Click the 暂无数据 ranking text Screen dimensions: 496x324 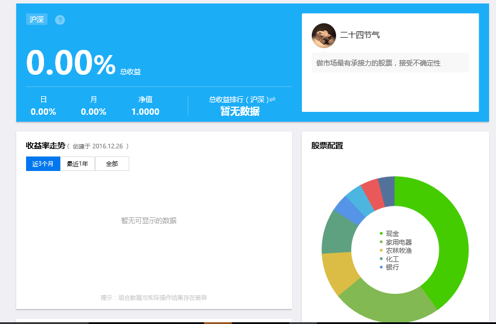(240, 111)
